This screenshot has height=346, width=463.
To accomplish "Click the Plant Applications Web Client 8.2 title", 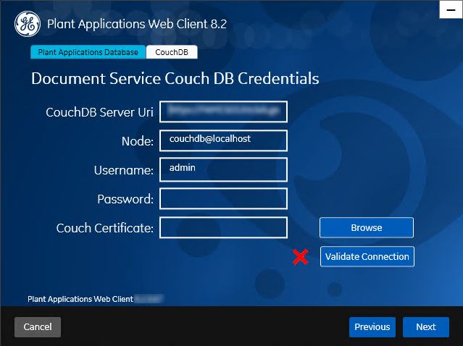I will click(137, 24).
